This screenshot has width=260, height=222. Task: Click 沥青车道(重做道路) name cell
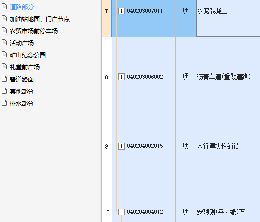[x=228, y=77]
